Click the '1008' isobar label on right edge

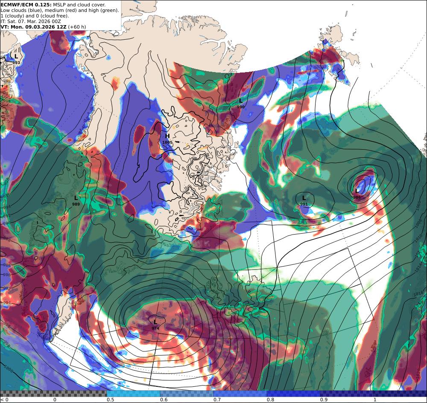(x=418, y=223)
